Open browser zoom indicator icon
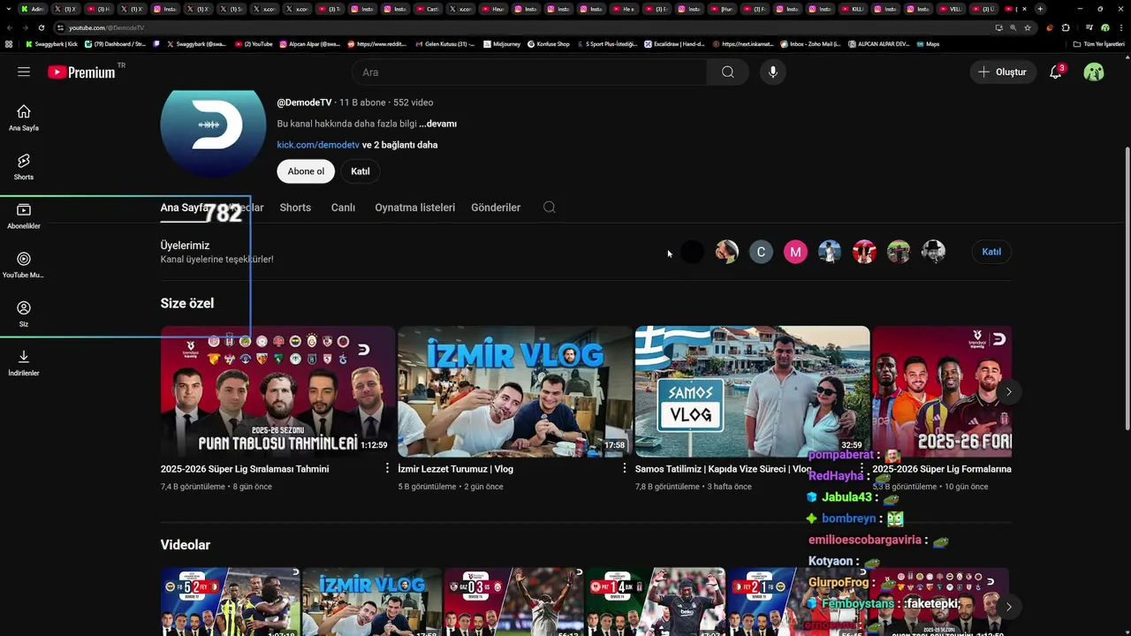This screenshot has height=636, width=1131. (x=1013, y=27)
